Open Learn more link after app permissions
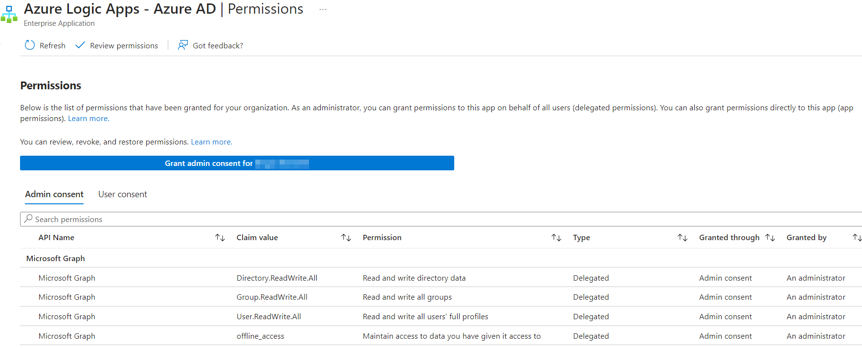862x348 pixels. click(x=88, y=119)
